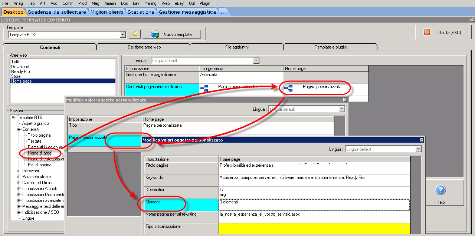
Task: Click the folder icon beside Template dropdown
Action: coord(134,34)
